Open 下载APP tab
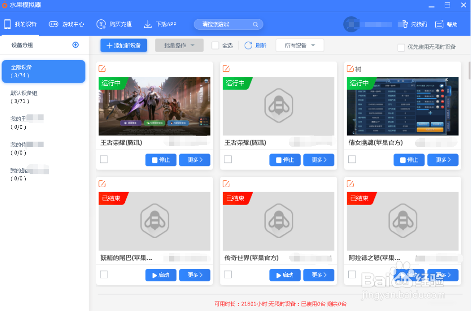Viewport: 471px width, 311px height. click(160, 24)
